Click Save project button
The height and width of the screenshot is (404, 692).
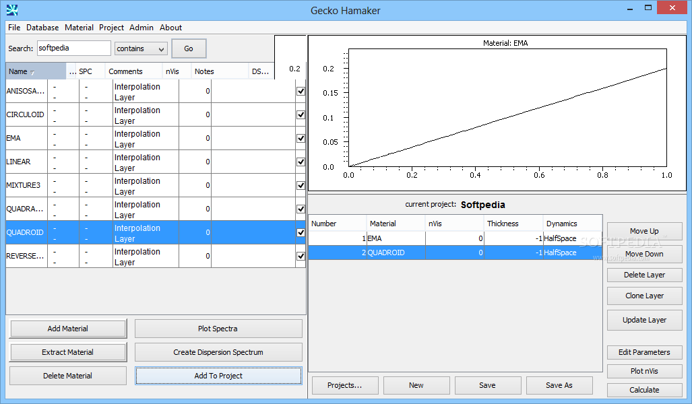point(488,385)
